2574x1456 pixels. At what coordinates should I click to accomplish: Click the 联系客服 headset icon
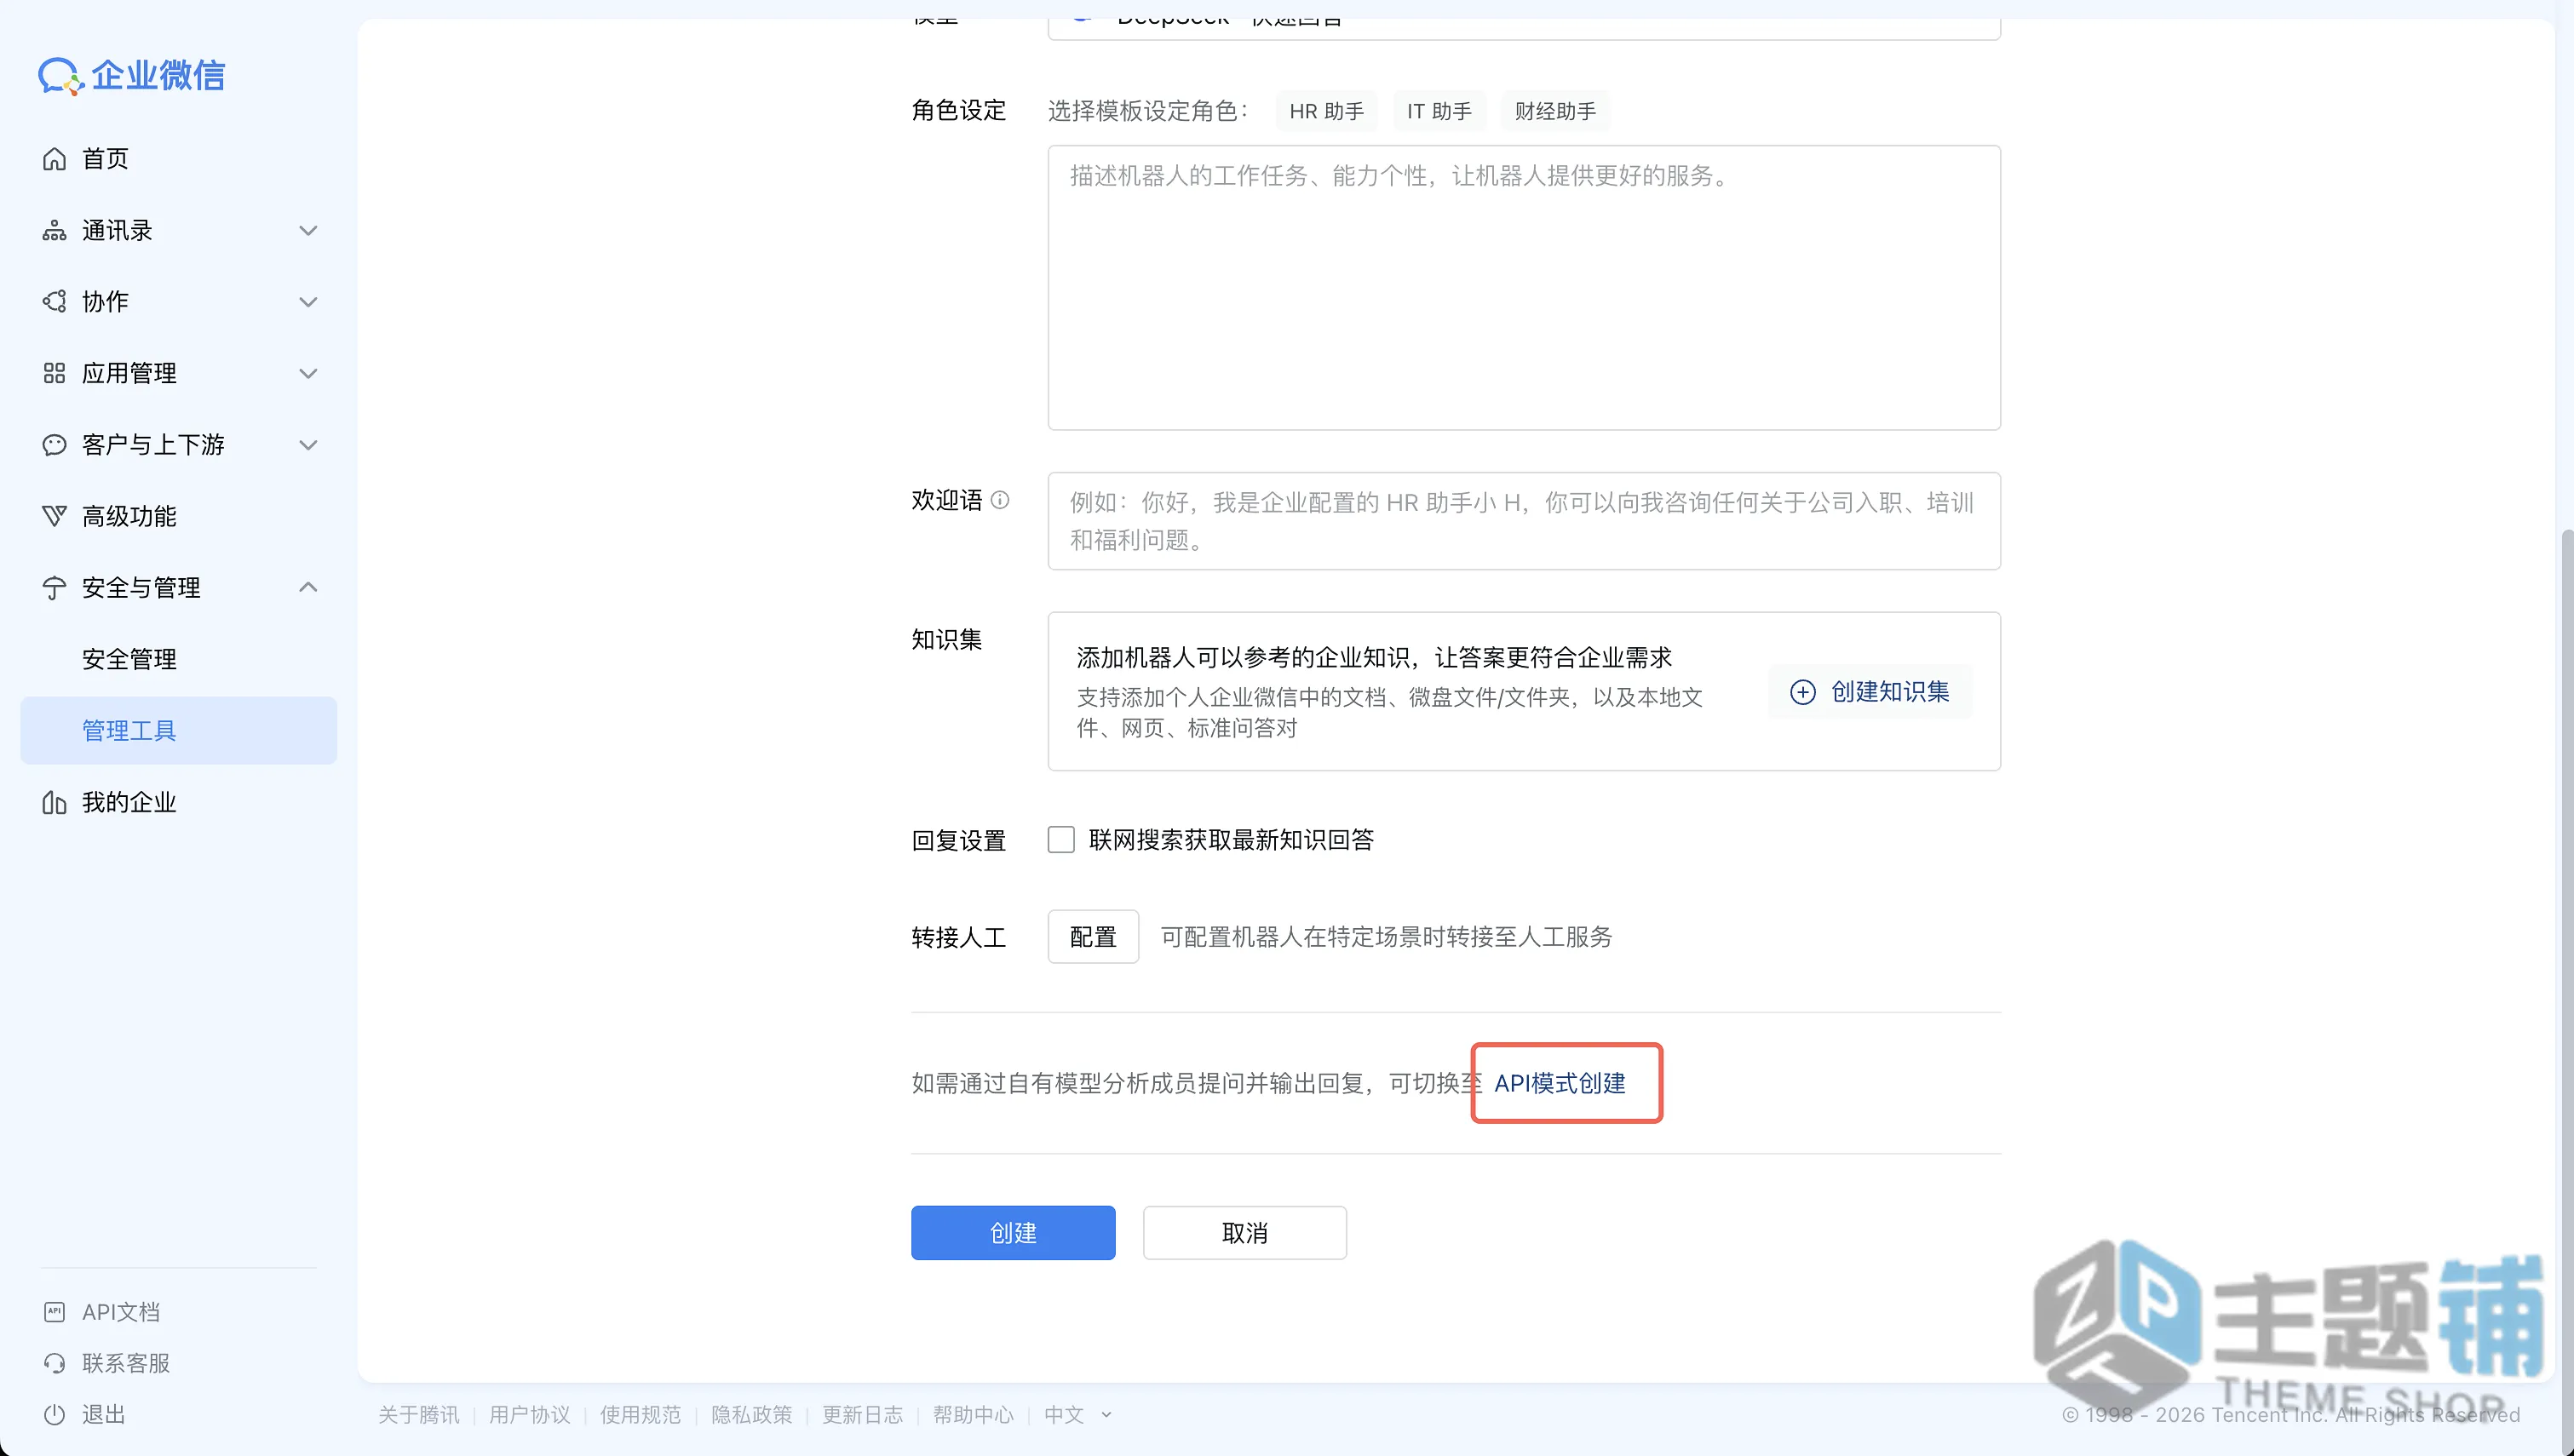click(x=54, y=1363)
